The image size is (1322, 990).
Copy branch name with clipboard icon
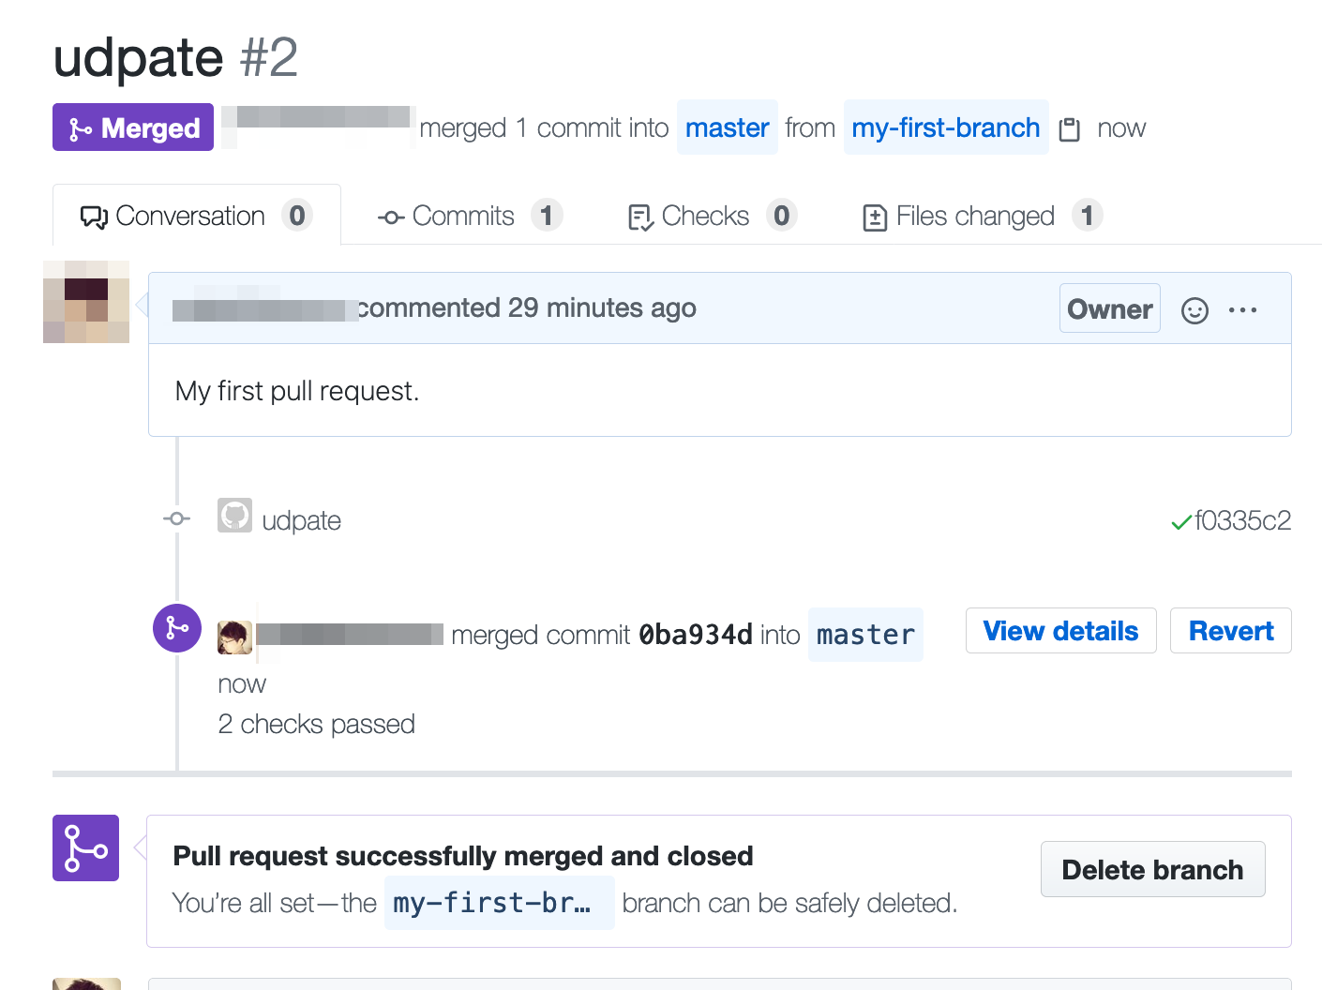click(x=1070, y=128)
